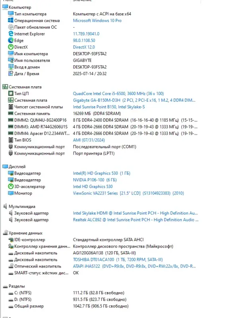Click the icon for the NVIDIA P106-100 video adapter row
The image size is (225, 318).
pos(11,180)
